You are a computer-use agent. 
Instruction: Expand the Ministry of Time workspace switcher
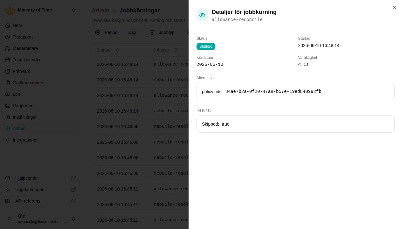[73, 10]
